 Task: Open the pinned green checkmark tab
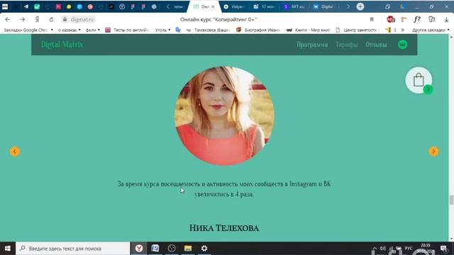click(37, 6)
